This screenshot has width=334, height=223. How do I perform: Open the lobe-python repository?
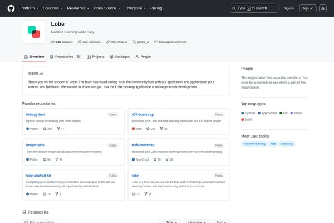[x=36, y=115]
